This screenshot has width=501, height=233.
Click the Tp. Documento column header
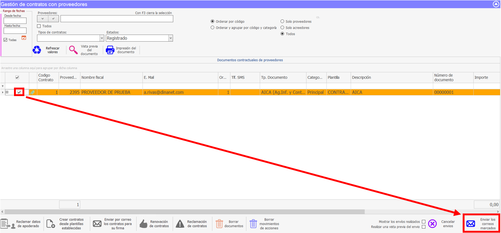pyautogui.click(x=283, y=78)
